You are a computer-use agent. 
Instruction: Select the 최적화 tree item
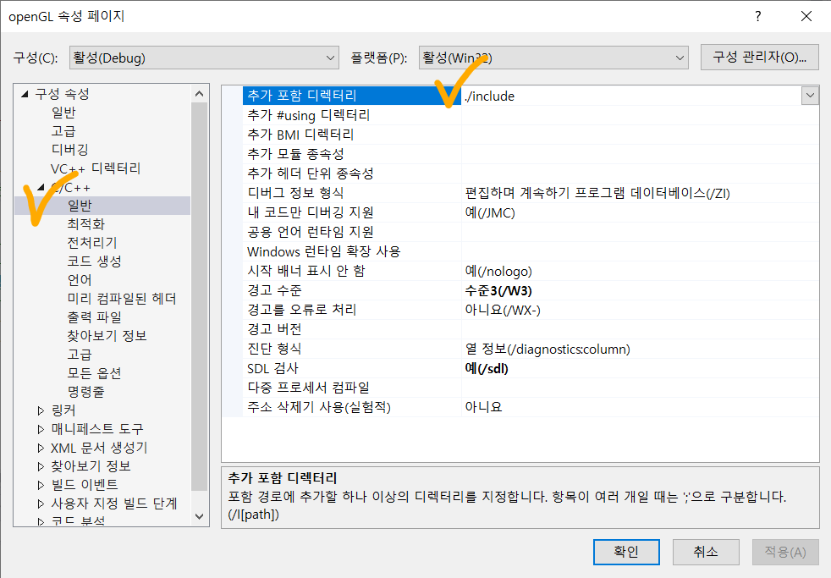(86, 224)
